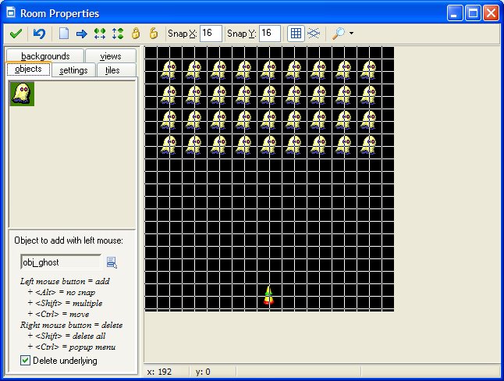The width and height of the screenshot is (504, 381).
Task: Click the green checkmark to save room
Action: click(16, 34)
